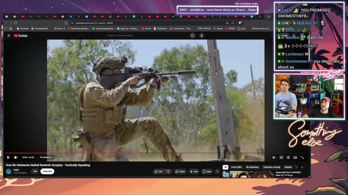
Task: Expand the 'dans' bookmark folder
Action: 241,28
